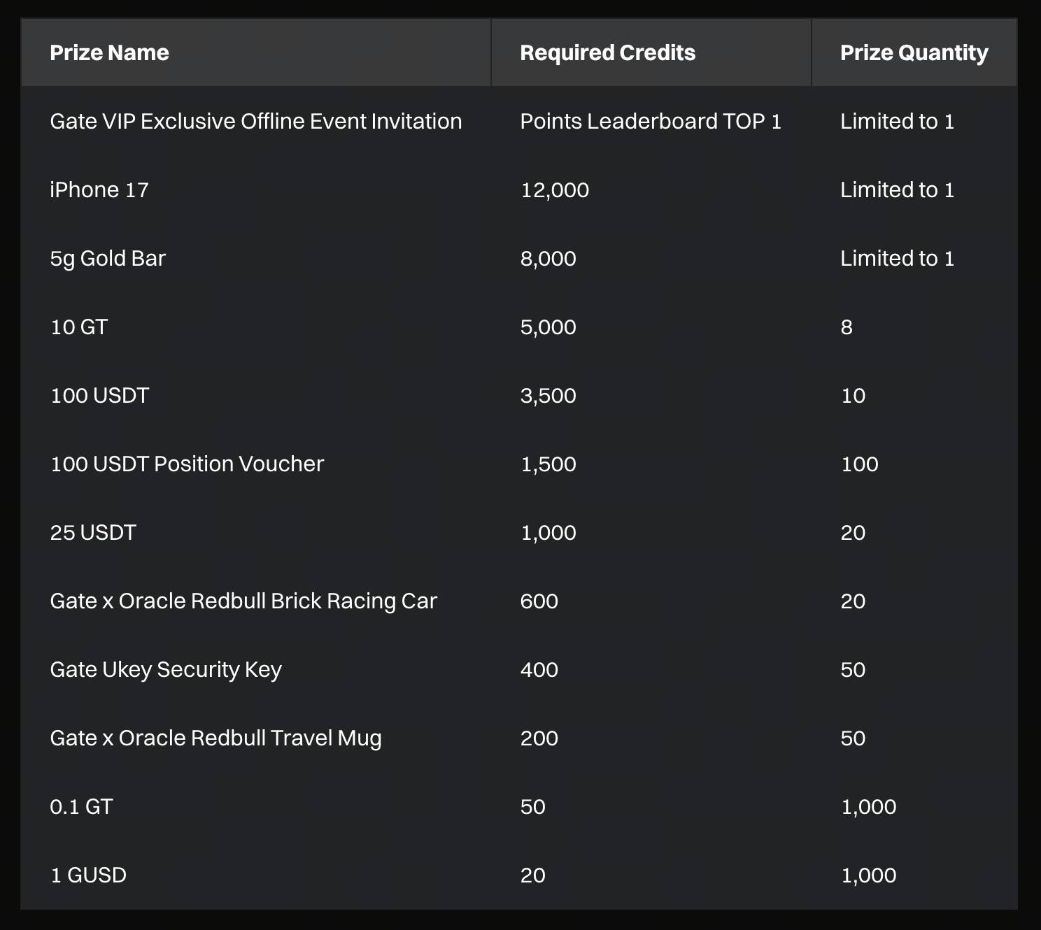Viewport: 1041px width, 930px height.
Task: Select the 100 USDT Position Voucher prize
Action: click(187, 464)
